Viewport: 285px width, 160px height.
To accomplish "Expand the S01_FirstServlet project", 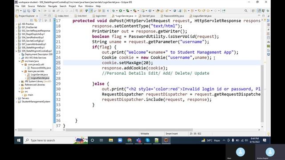I will 16,28.
